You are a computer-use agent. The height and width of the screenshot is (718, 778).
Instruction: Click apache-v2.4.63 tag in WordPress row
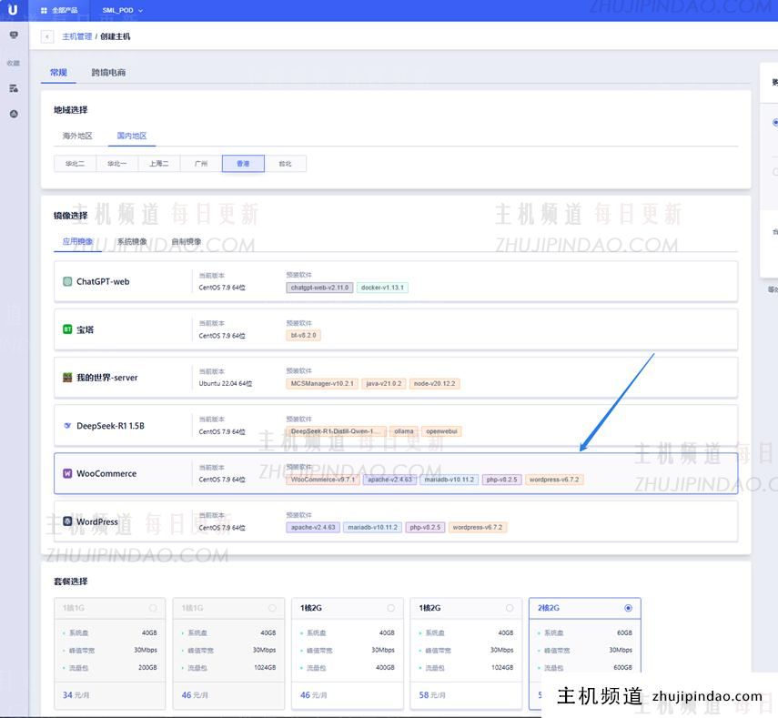coord(313,528)
